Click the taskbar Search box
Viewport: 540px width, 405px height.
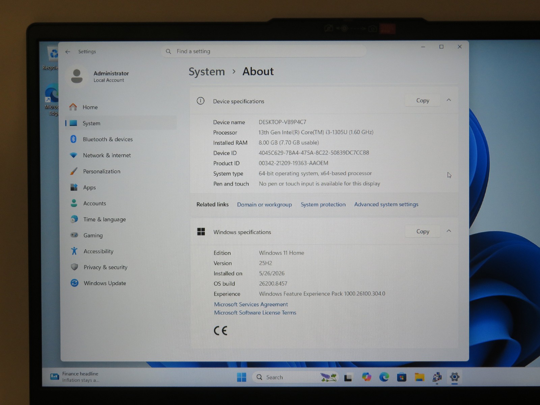coord(295,377)
